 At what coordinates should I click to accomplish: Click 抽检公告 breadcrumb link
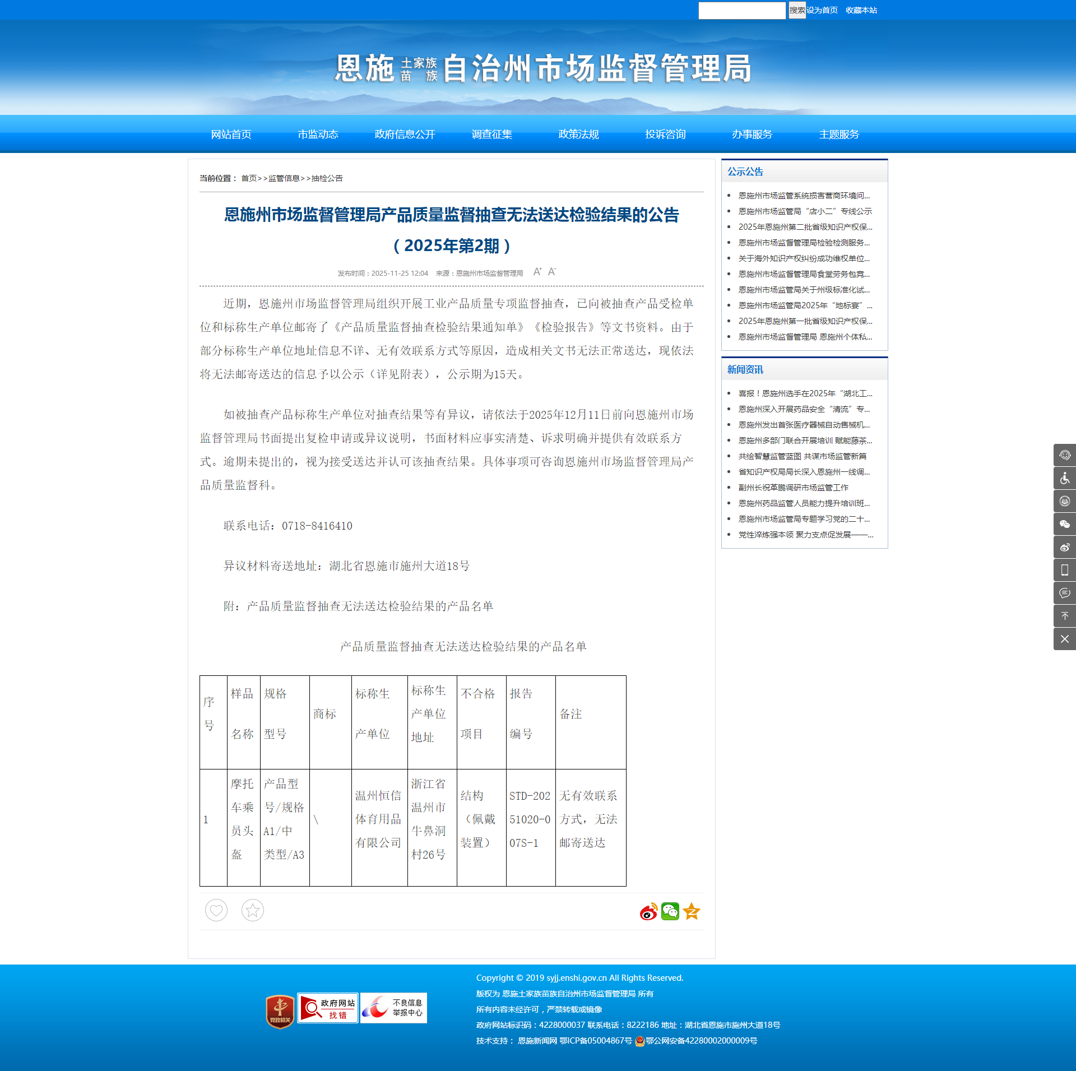pos(327,178)
